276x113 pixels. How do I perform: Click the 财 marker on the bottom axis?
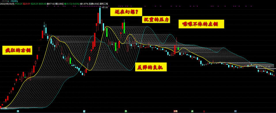click(235, 111)
